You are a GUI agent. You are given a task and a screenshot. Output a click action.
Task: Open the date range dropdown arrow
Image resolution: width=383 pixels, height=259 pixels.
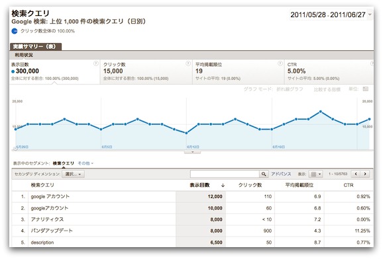(370, 15)
